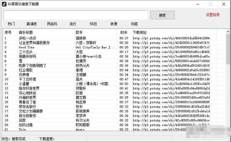The height and width of the screenshot is (142, 231).
Task: Click singer 王旭鹏 cell
Action: (x=81, y=75)
